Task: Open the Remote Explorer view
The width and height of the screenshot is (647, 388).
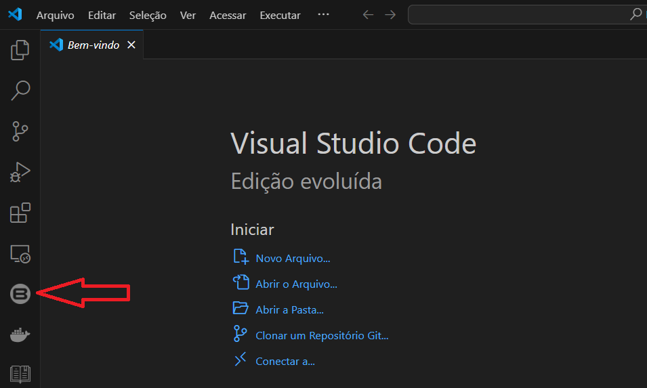Action: click(x=20, y=254)
